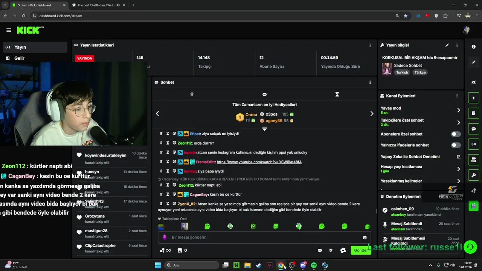Viewport: 482px width, 271px height.
Task: Open Yapay Zeka ile Sohbet Denetimi external link
Action: (458, 157)
